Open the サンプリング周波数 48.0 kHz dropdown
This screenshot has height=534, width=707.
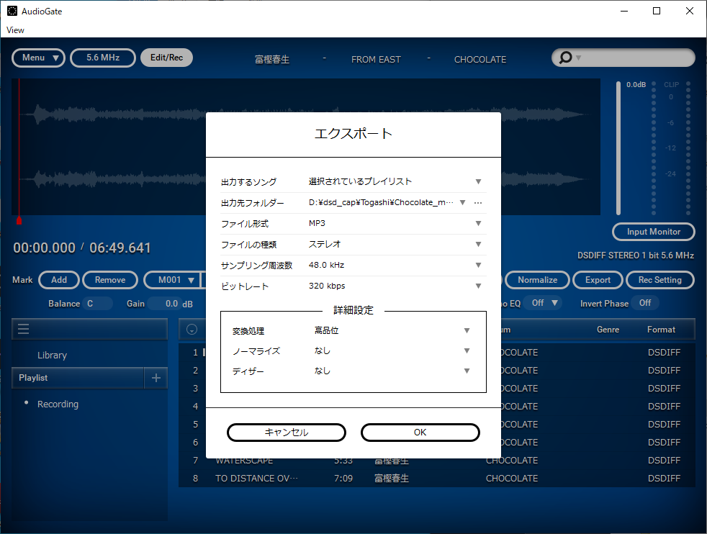pyautogui.click(x=478, y=265)
